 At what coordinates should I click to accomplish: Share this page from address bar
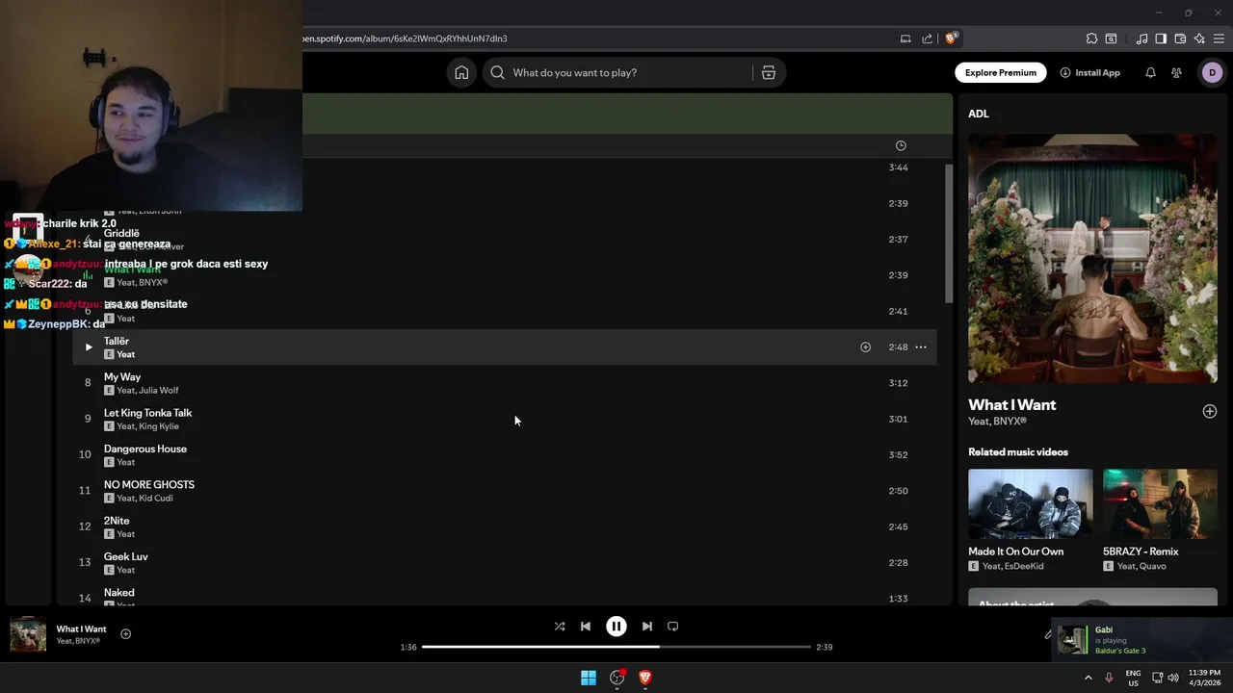(x=927, y=38)
